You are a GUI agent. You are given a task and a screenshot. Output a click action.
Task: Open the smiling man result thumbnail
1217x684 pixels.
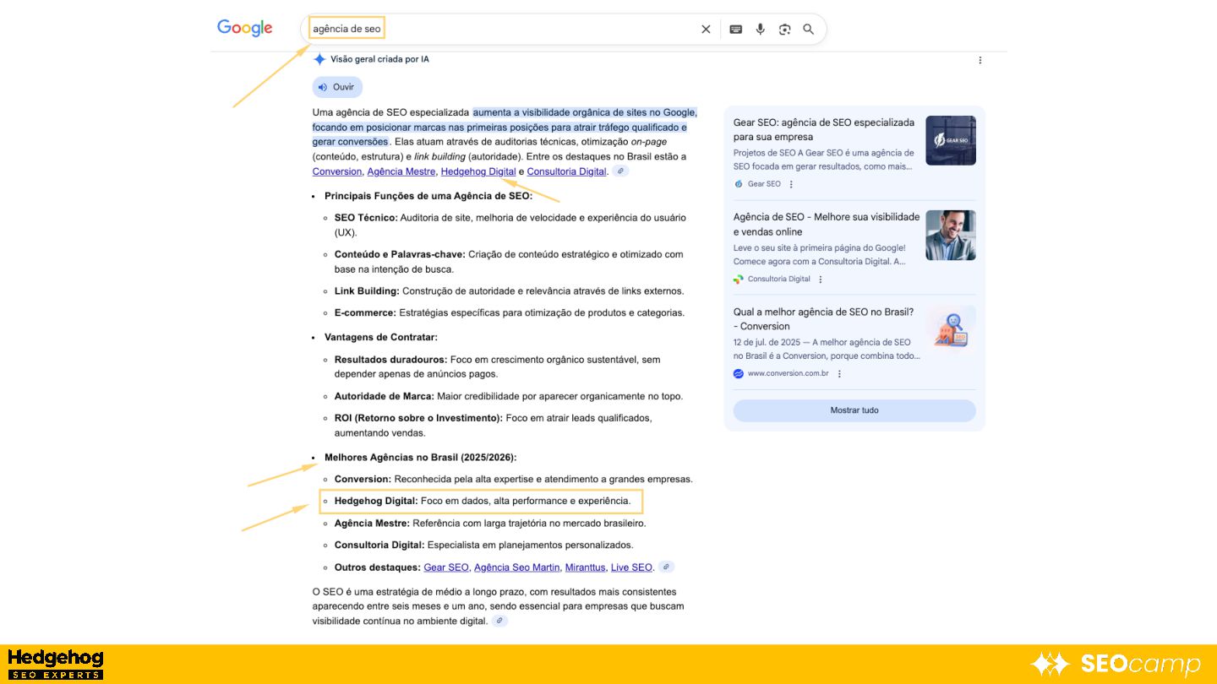(951, 235)
